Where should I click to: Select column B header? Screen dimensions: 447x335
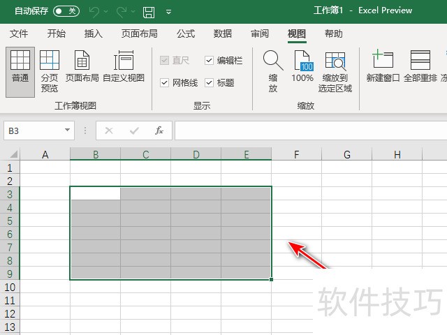pos(96,155)
